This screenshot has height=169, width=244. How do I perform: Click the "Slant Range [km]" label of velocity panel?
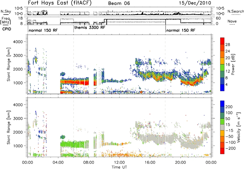[9, 127]
